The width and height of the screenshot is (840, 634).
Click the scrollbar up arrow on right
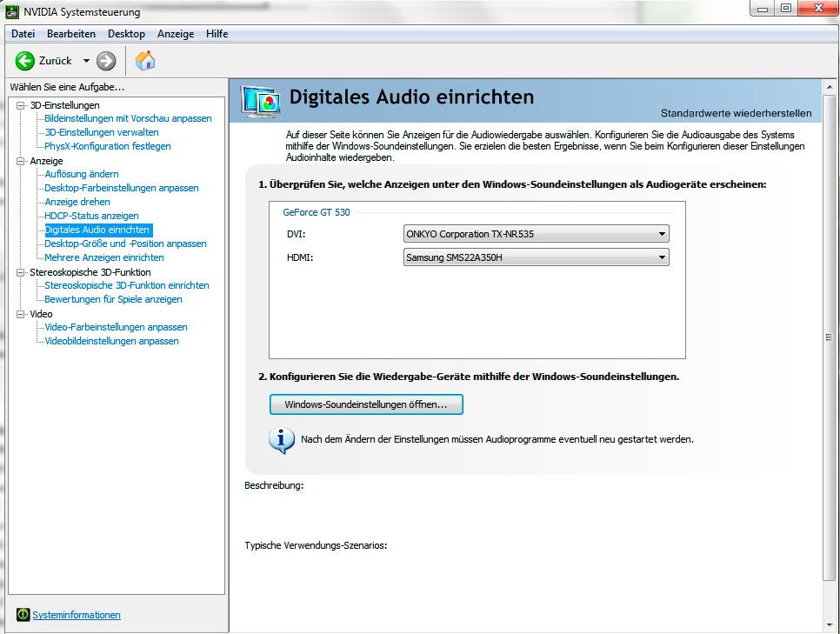click(x=830, y=87)
